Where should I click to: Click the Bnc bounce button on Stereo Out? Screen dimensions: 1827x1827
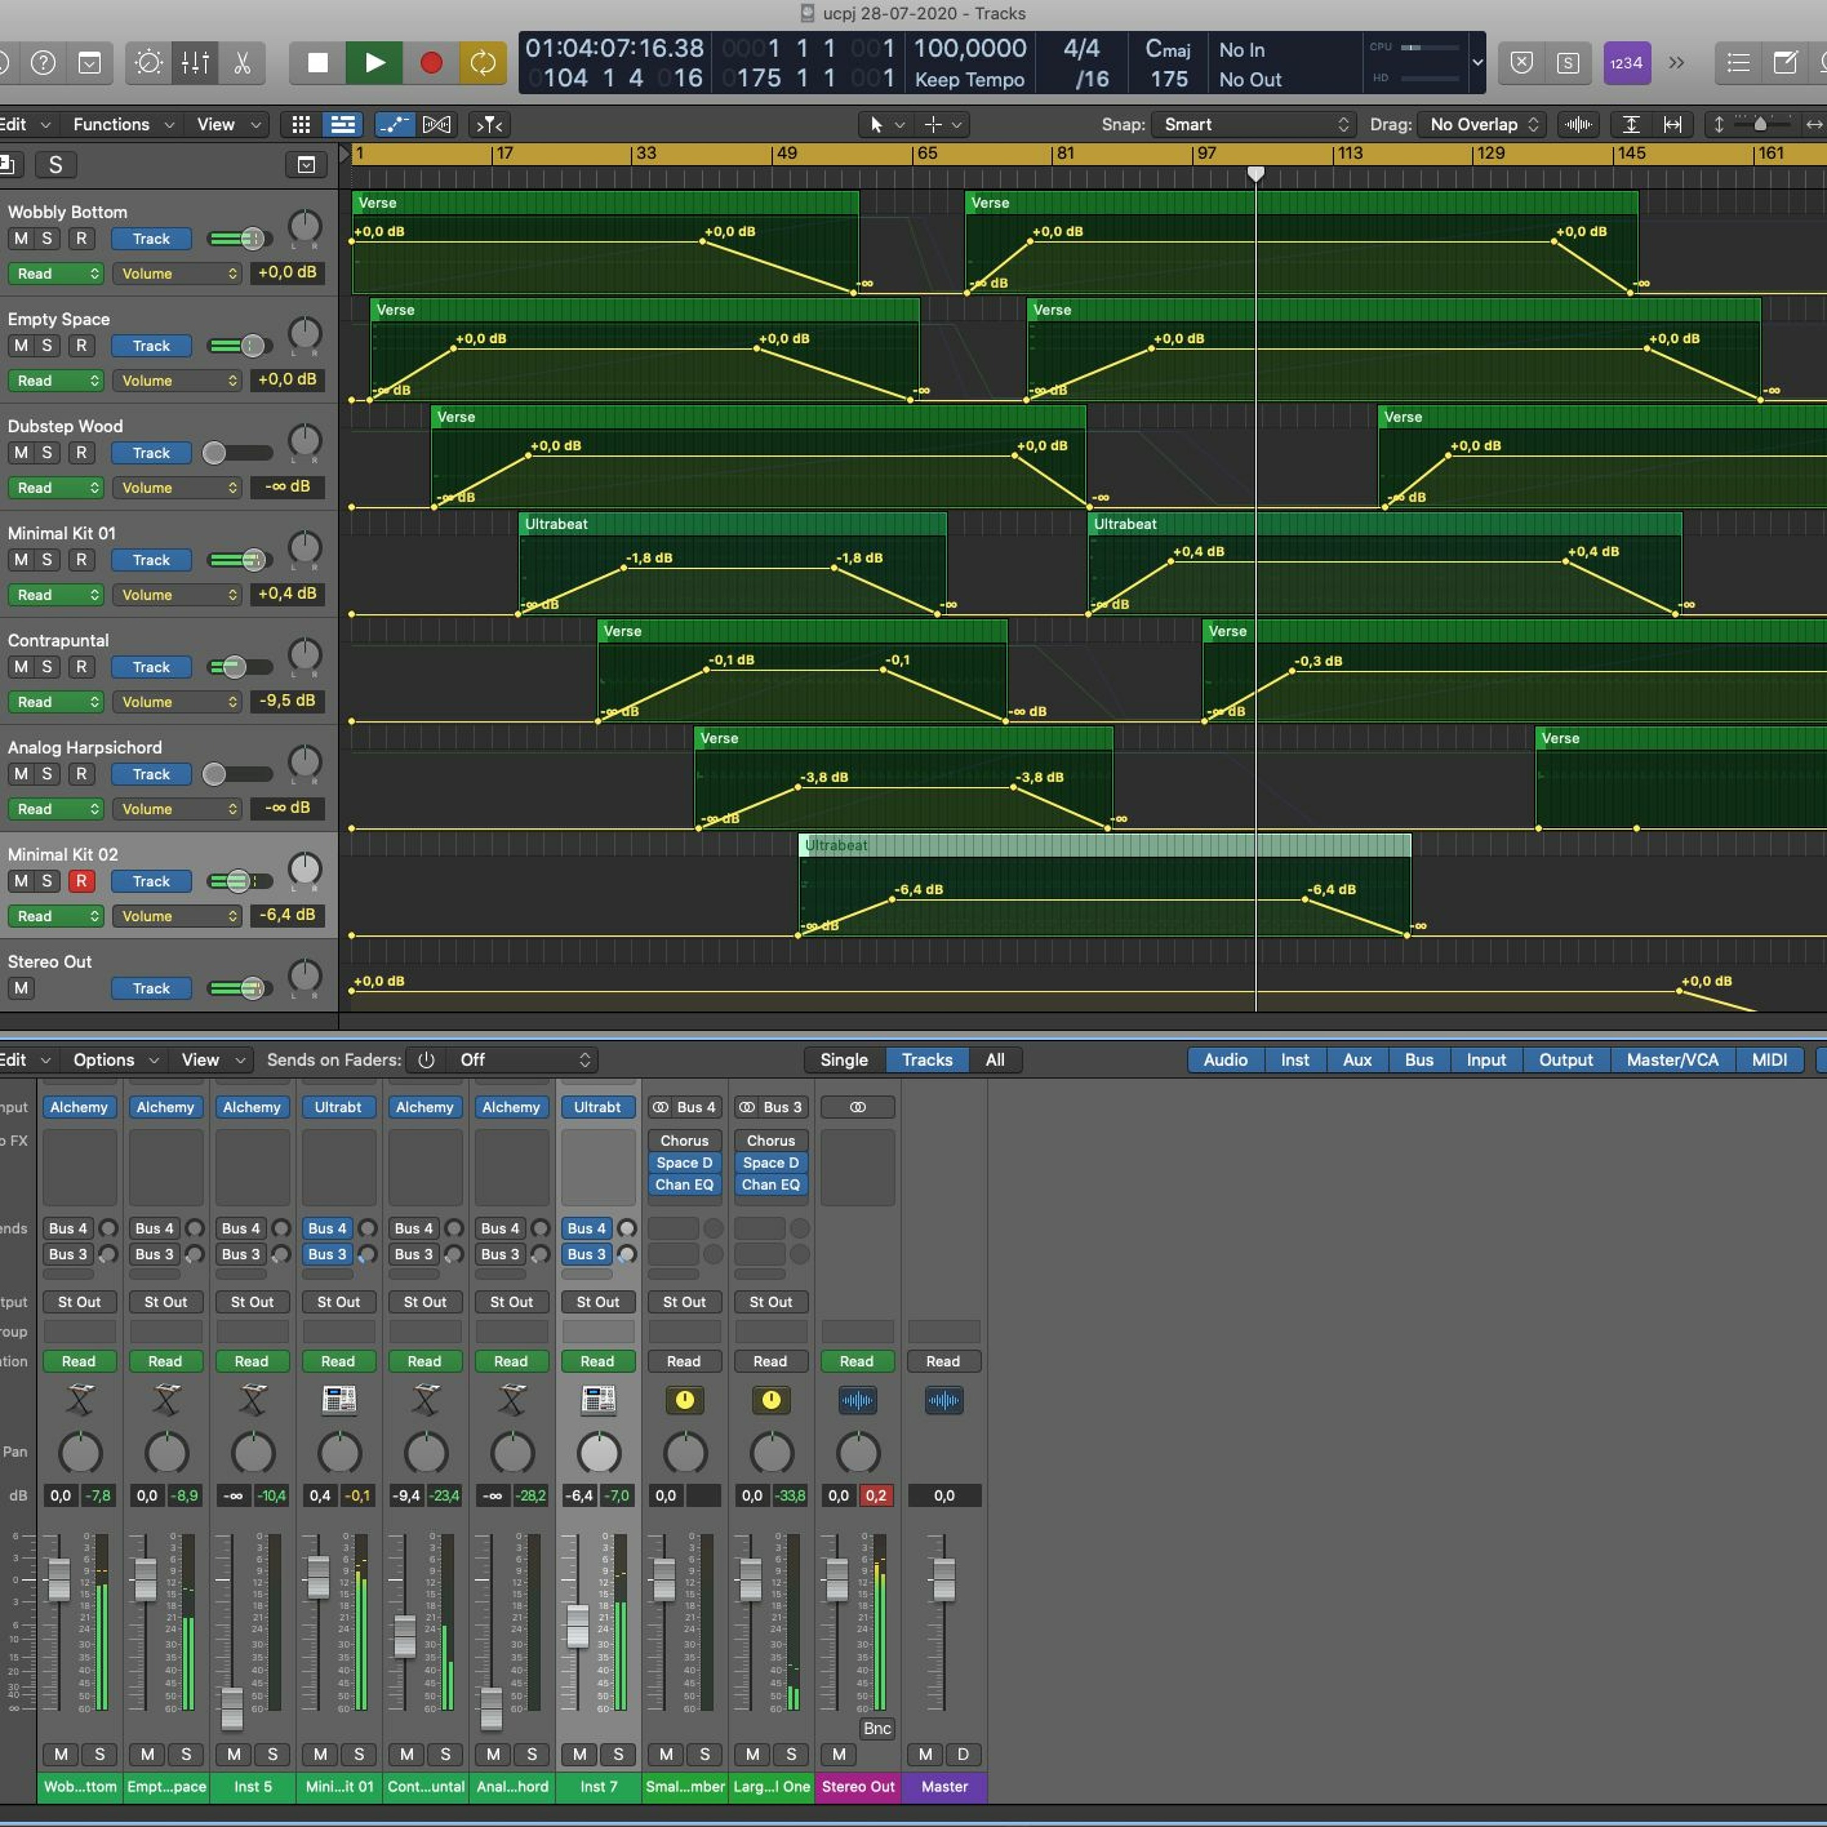click(876, 1729)
